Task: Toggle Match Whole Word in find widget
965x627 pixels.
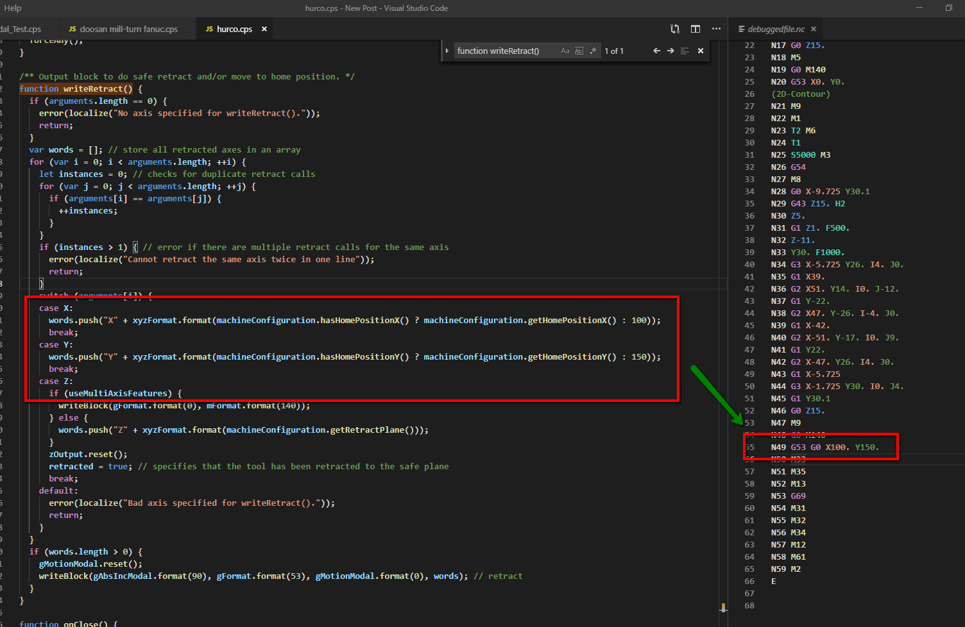Action: 579,51
